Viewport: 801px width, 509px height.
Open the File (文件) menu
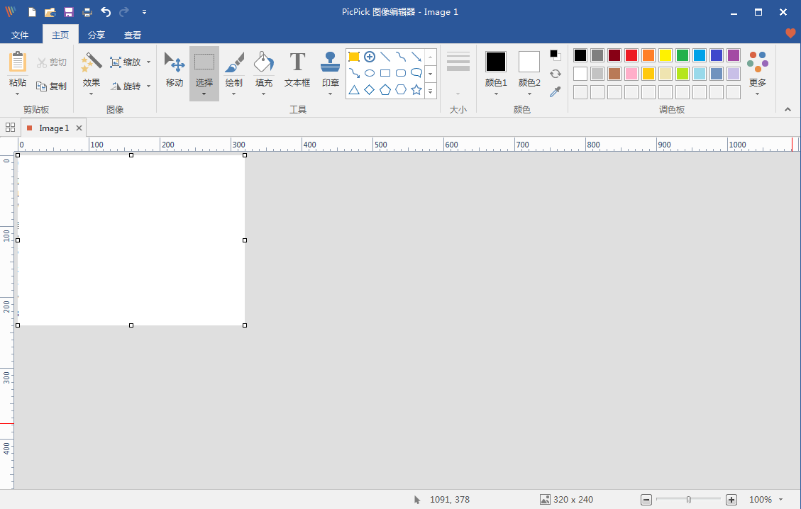click(x=20, y=35)
